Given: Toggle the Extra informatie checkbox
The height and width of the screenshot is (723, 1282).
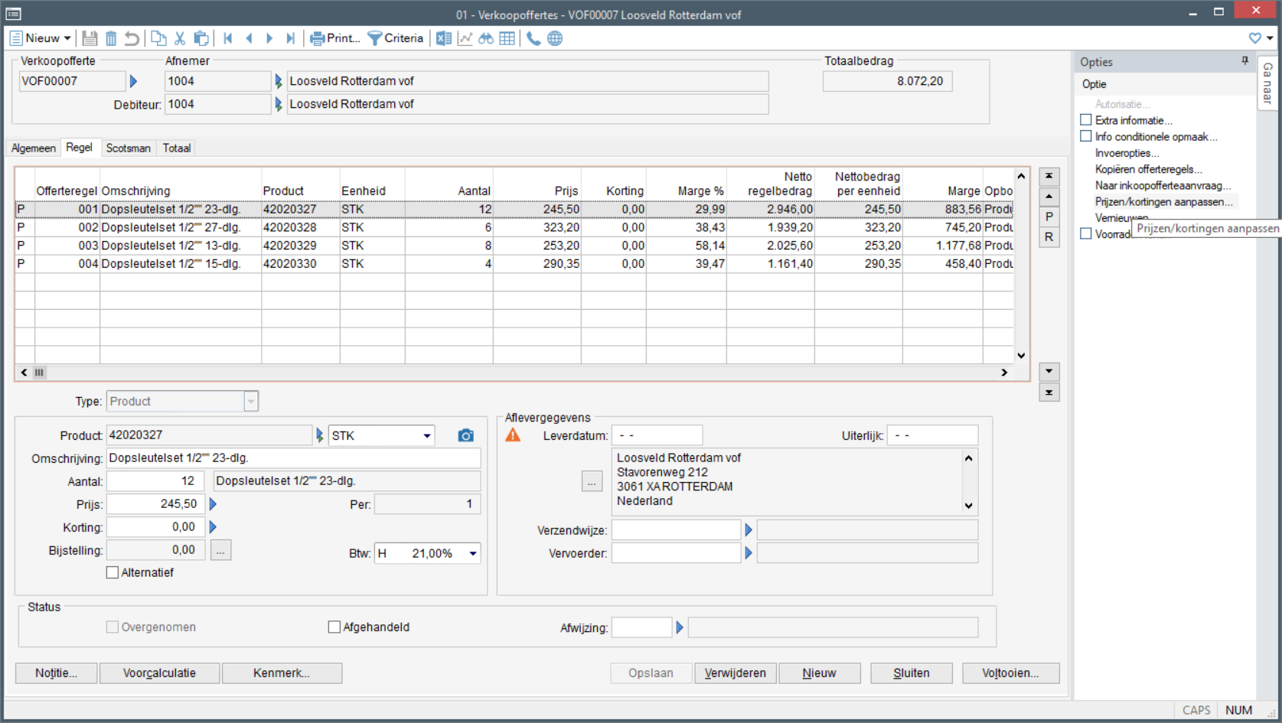Looking at the screenshot, I should (x=1086, y=120).
